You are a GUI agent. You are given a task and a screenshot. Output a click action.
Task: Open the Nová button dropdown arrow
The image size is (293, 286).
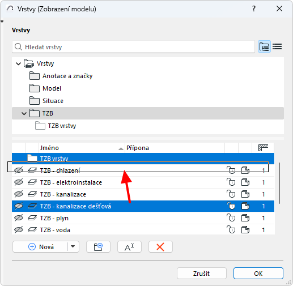(x=73, y=246)
